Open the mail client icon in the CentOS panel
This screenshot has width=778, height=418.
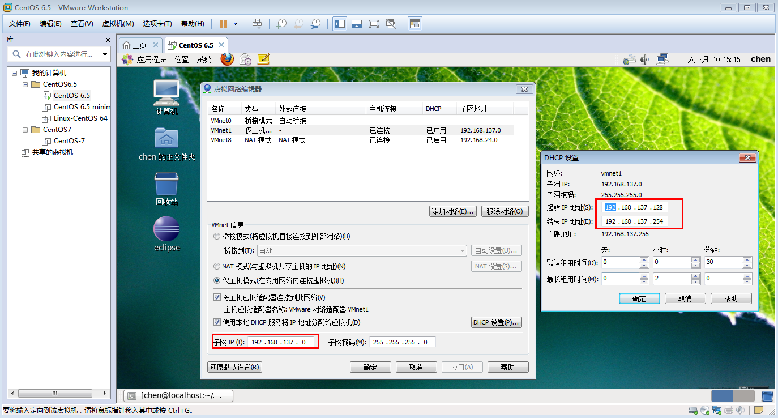(245, 59)
